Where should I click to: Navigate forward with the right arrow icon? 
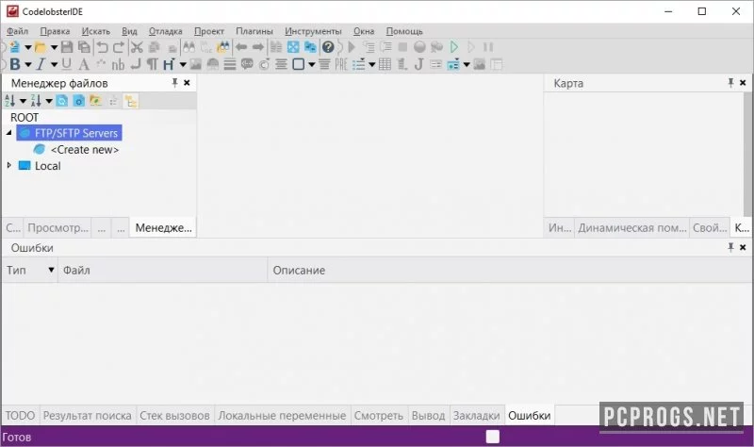pyautogui.click(x=258, y=47)
